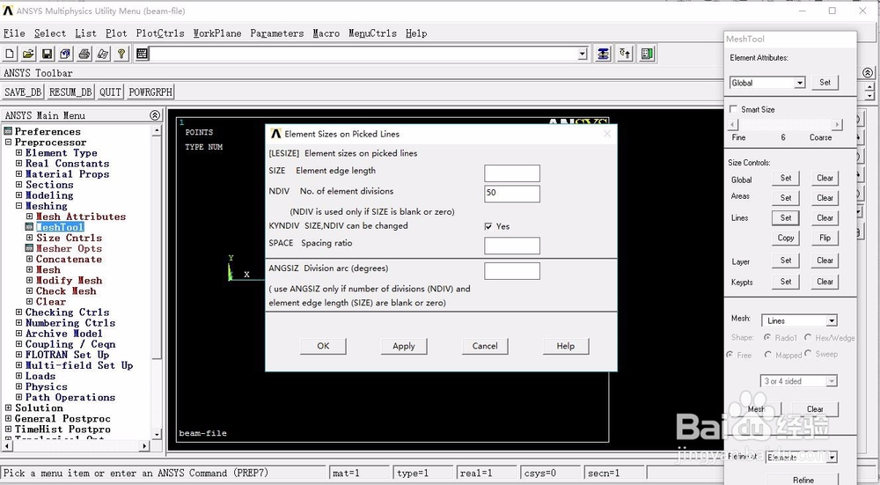Screen dimensions: 880x485
Task: Open the Contact Manager icon
Action: (647, 54)
